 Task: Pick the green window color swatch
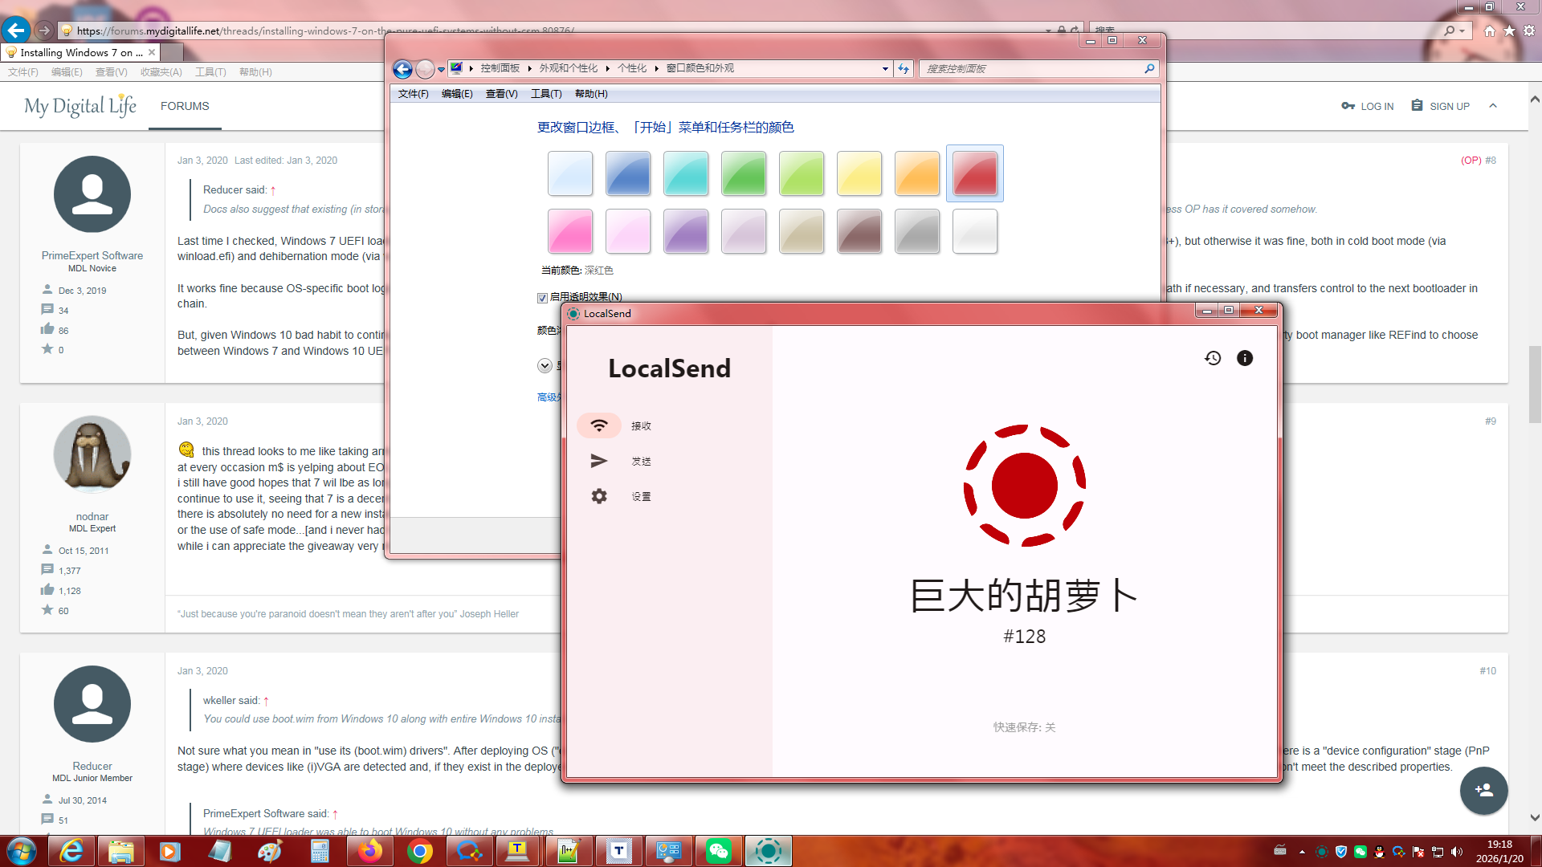[x=743, y=173]
